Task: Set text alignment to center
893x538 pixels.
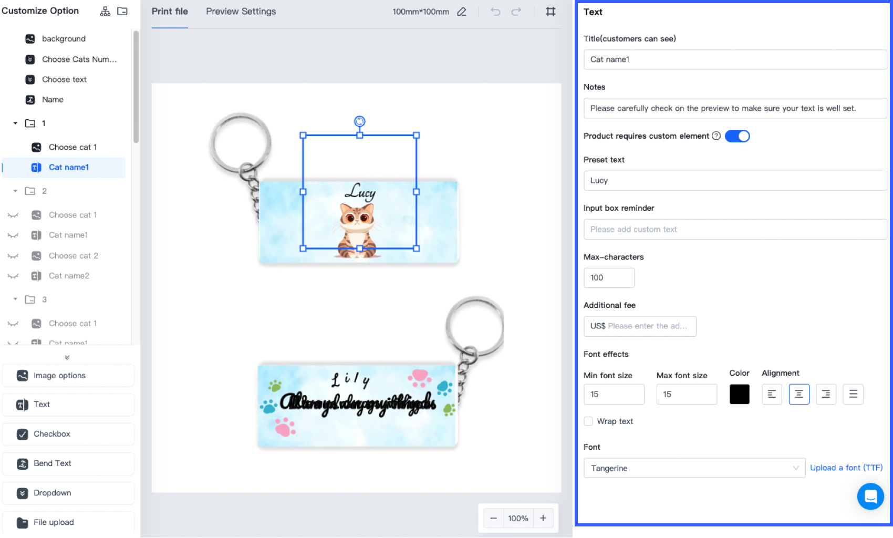Action: pos(799,394)
